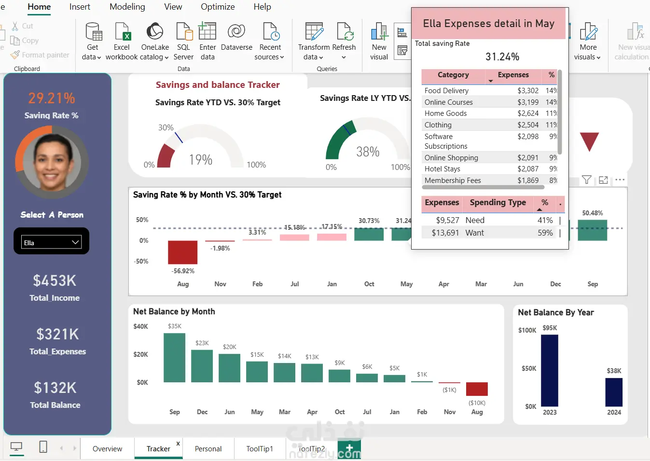This screenshot has width=650, height=461.
Task: Delete the Tracker page using its x
Action: point(178,444)
